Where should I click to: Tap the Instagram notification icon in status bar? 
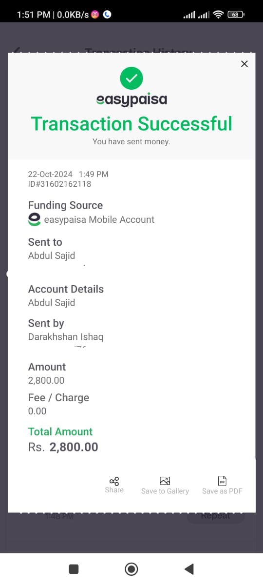tap(95, 15)
